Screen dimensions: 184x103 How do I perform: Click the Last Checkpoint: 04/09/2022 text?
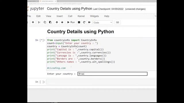point(108,9)
